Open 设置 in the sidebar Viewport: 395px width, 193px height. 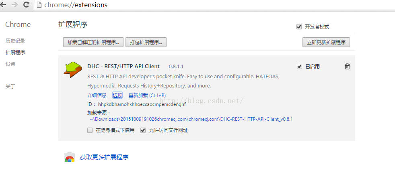[10, 64]
